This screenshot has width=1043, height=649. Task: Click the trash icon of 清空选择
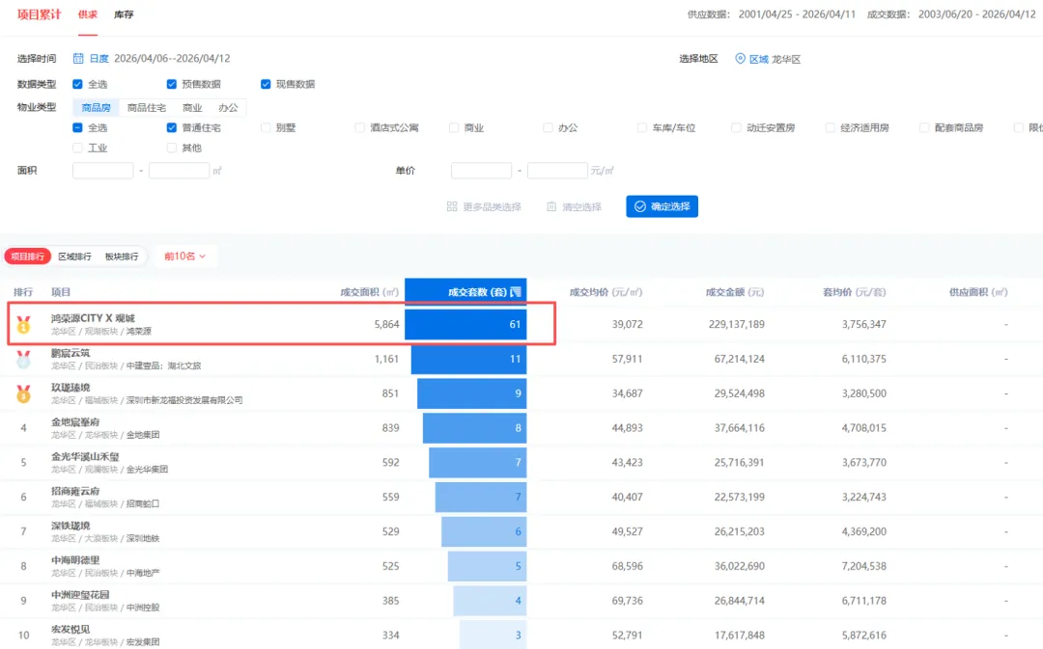click(x=551, y=206)
